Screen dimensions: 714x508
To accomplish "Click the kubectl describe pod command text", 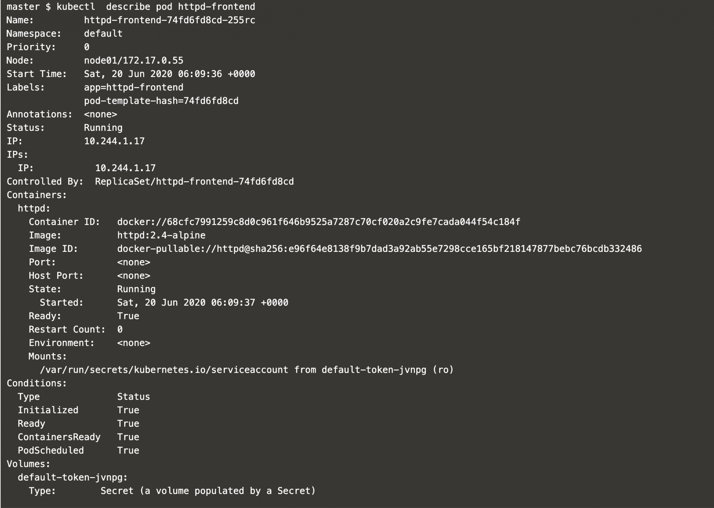I will 156,7.
